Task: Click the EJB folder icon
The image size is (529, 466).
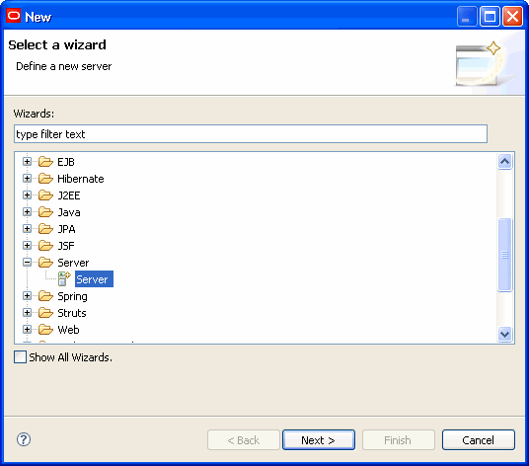Action: click(45, 162)
